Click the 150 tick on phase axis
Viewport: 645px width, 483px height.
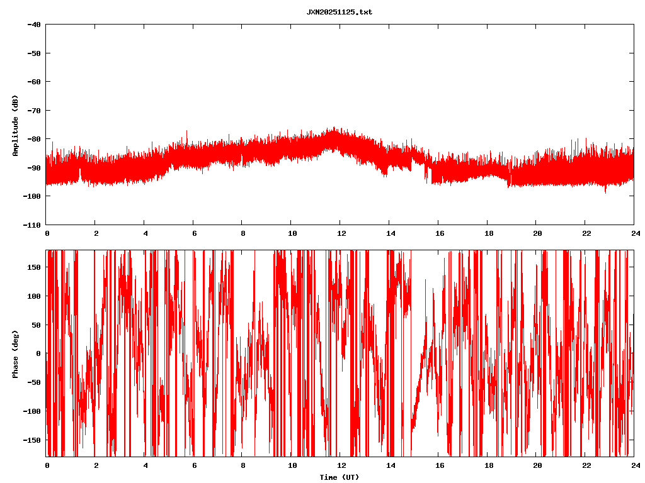coord(35,267)
